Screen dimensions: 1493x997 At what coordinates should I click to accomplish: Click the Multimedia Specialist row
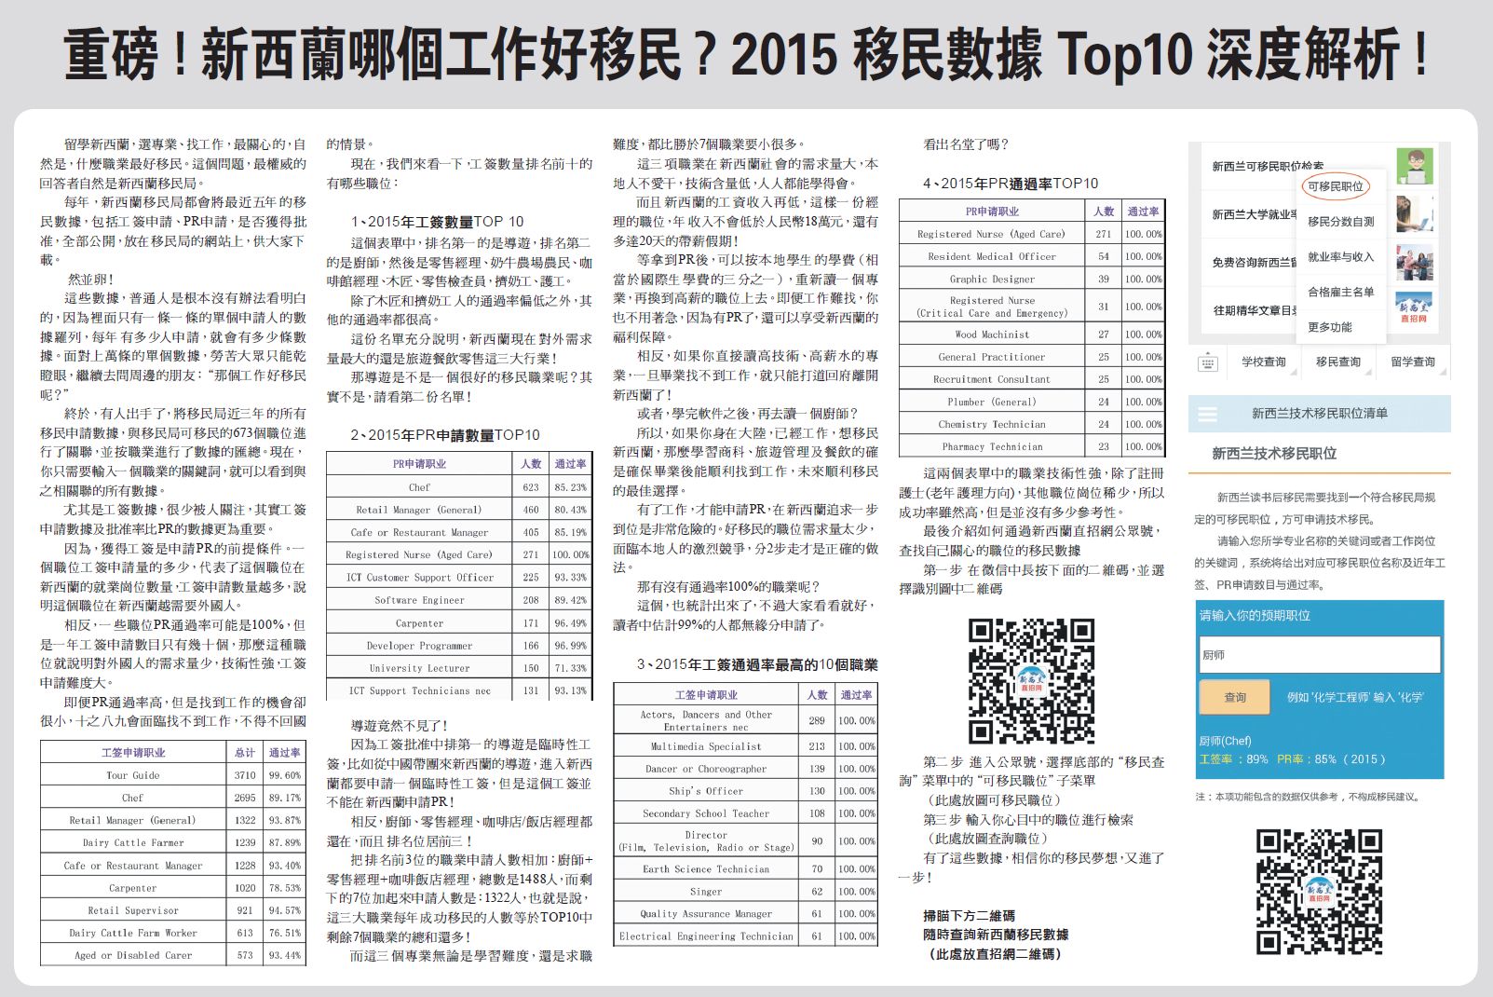pos(745,746)
